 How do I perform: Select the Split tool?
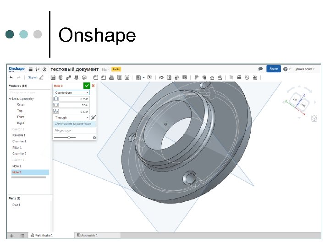pyautogui.click(x=169, y=78)
